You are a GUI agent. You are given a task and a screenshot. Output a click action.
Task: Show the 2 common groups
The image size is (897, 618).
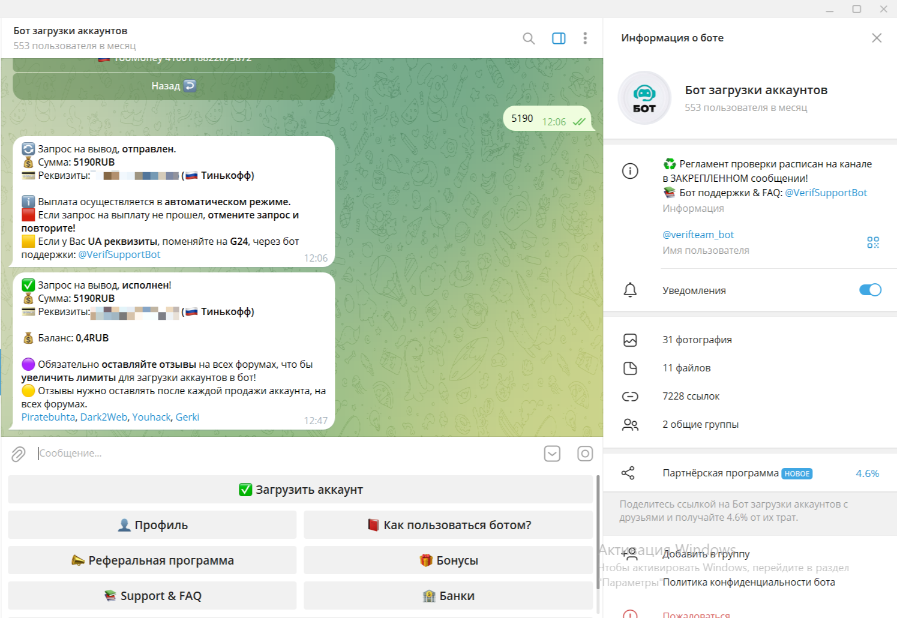tap(700, 424)
